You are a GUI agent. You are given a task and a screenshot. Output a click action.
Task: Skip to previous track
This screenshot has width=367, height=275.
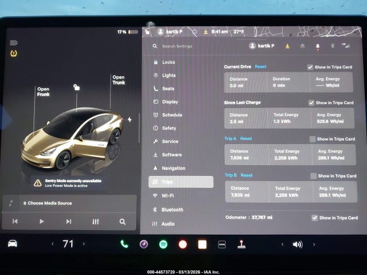(15, 221)
